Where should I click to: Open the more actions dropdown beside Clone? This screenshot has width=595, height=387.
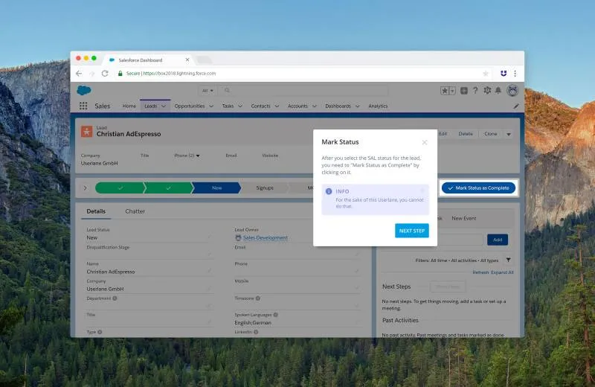click(x=509, y=134)
